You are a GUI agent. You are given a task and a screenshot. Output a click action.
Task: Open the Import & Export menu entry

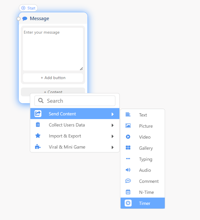tap(75, 136)
